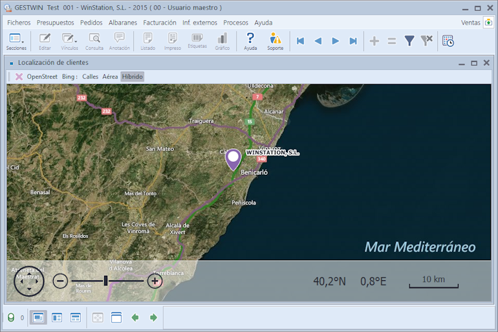Select the second window layout icon
Screen dimensions: 498x332
point(57,317)
